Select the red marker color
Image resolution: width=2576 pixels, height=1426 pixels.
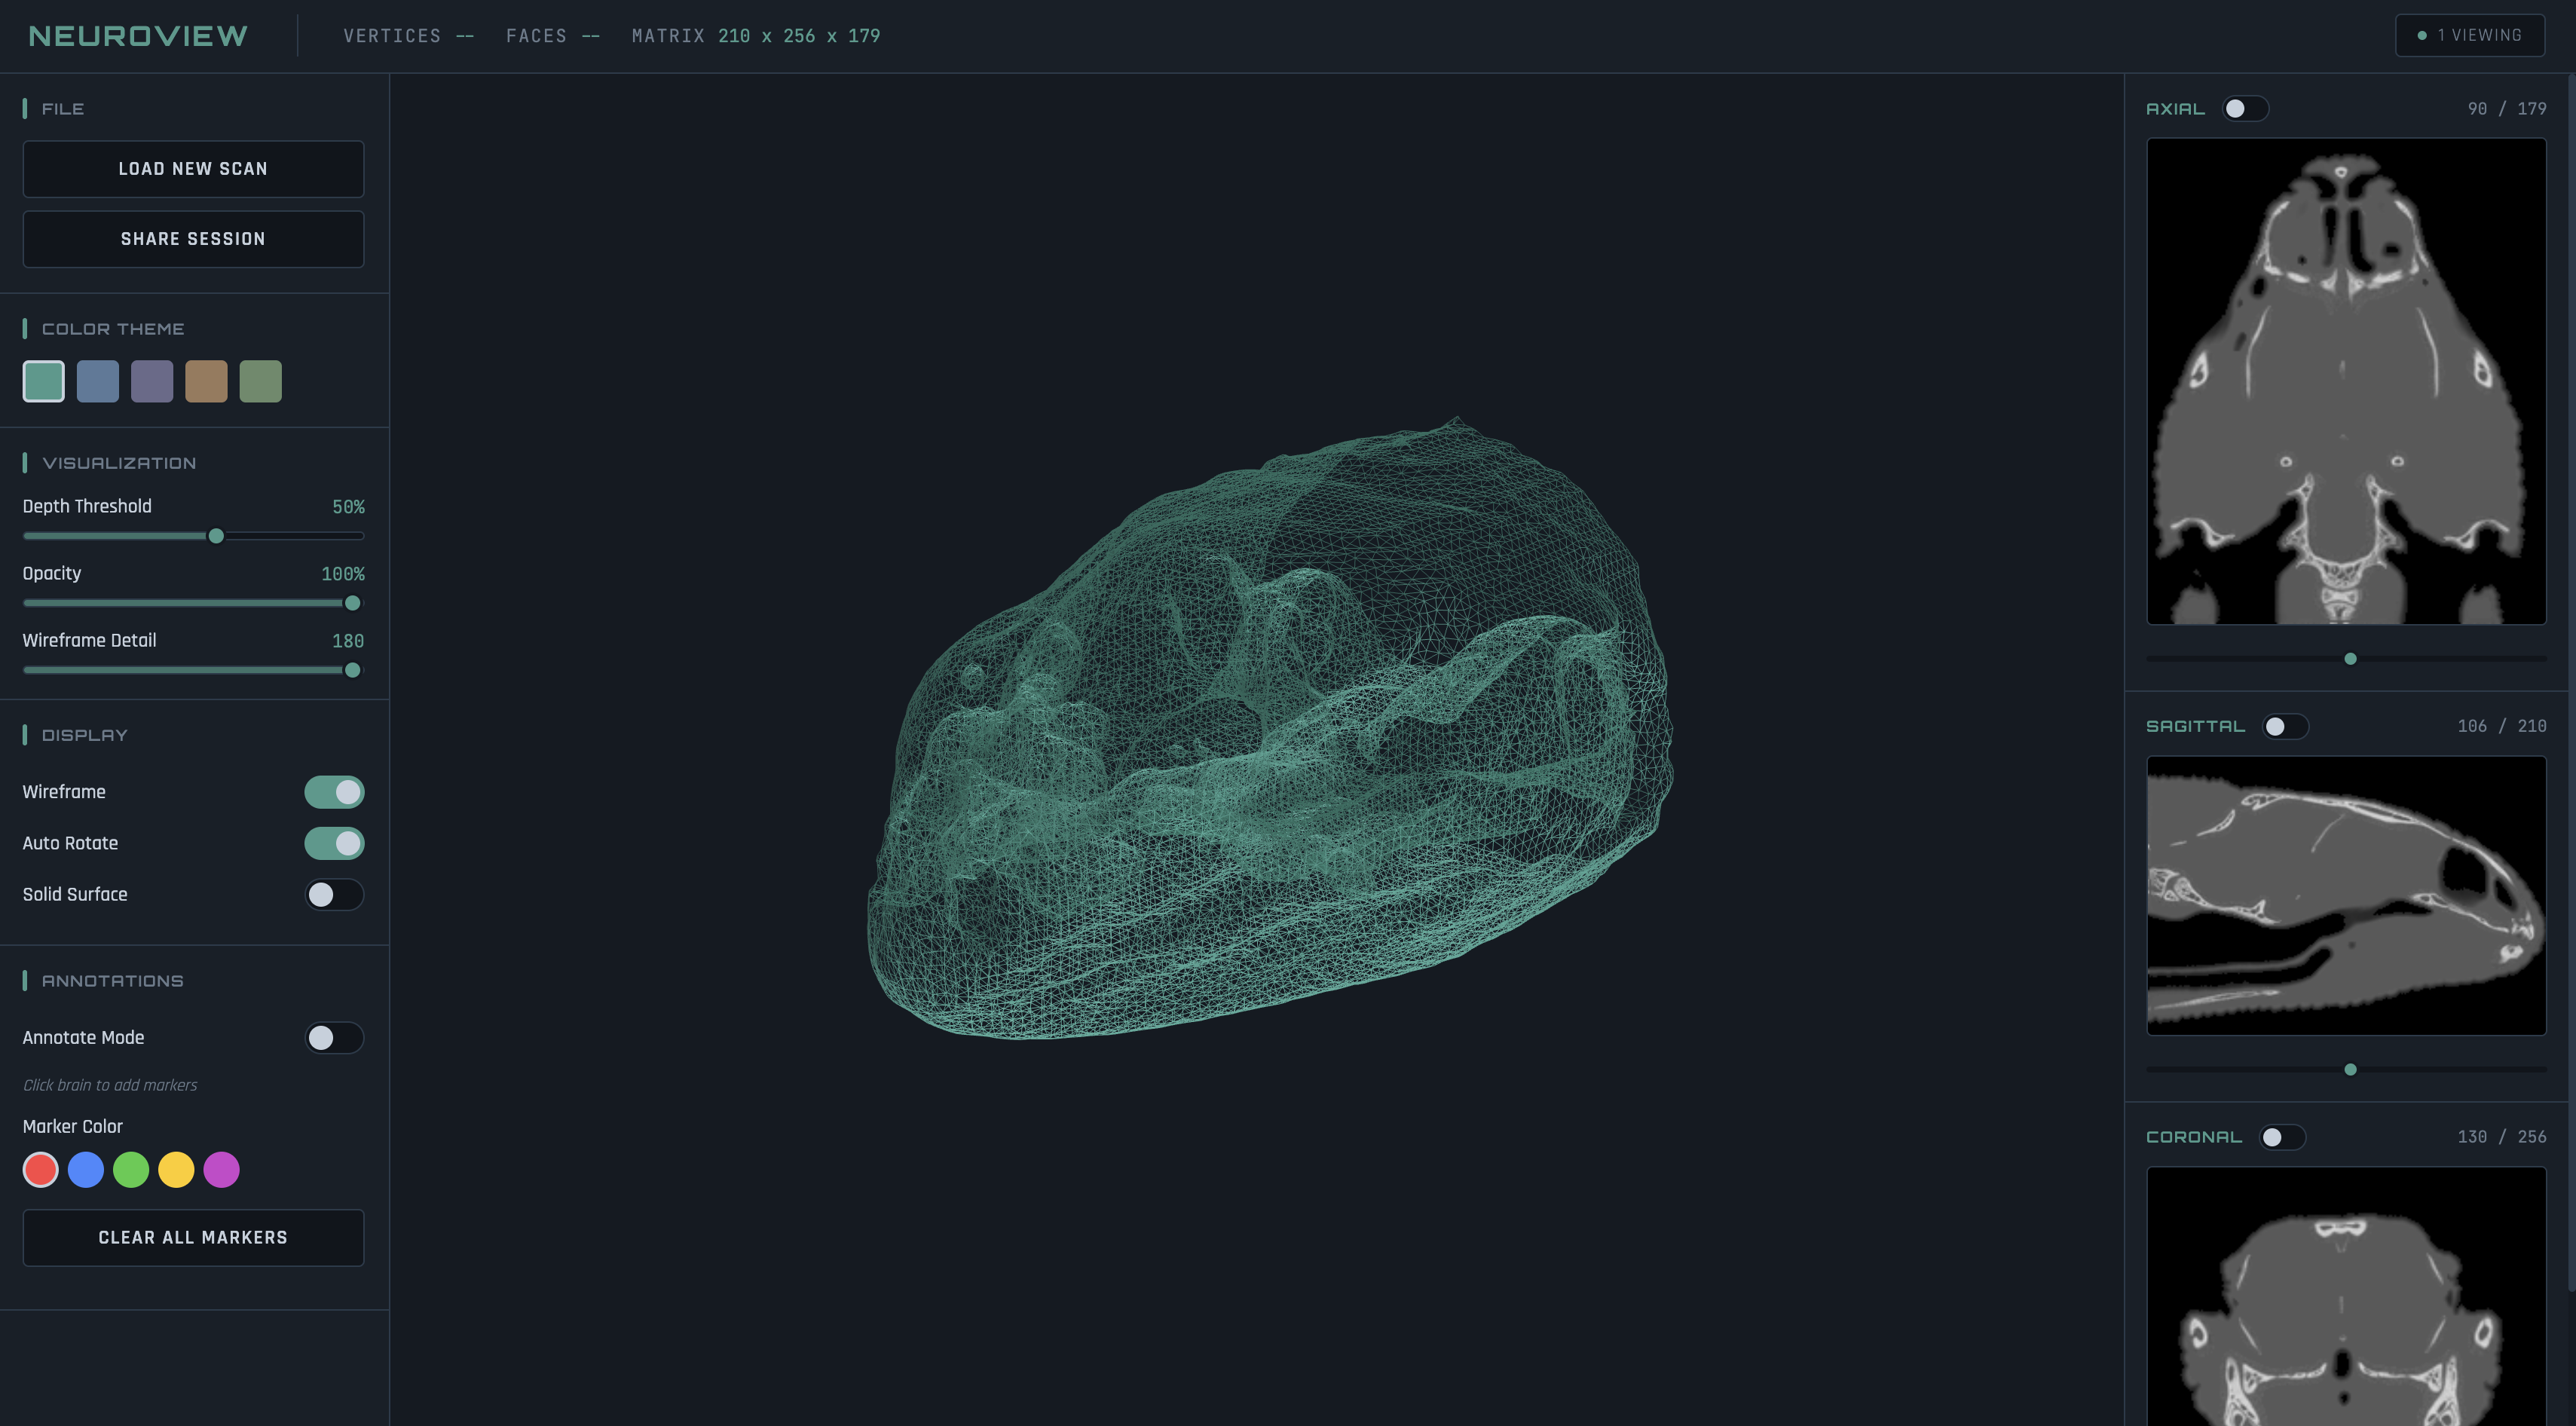coord(41,1169)
